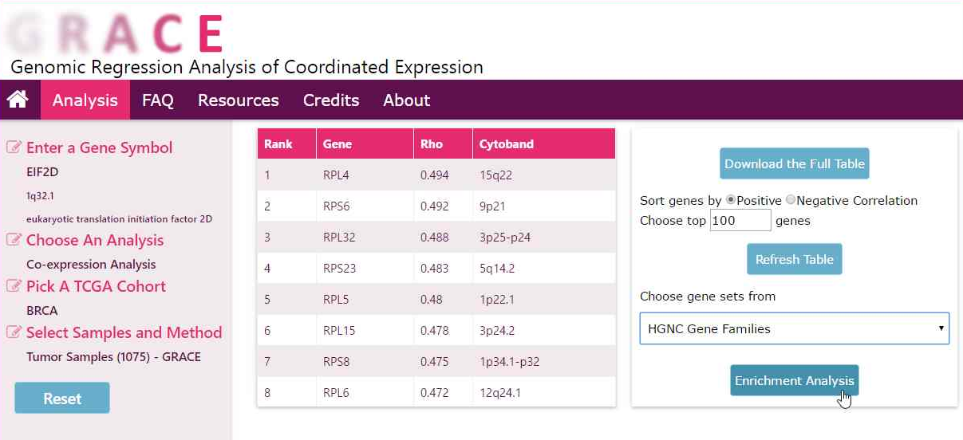Select the RPL4 row in the gene table

click(436, 175)
